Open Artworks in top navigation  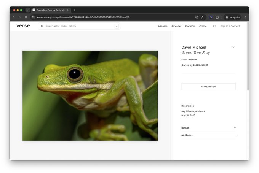click(176, 26)
